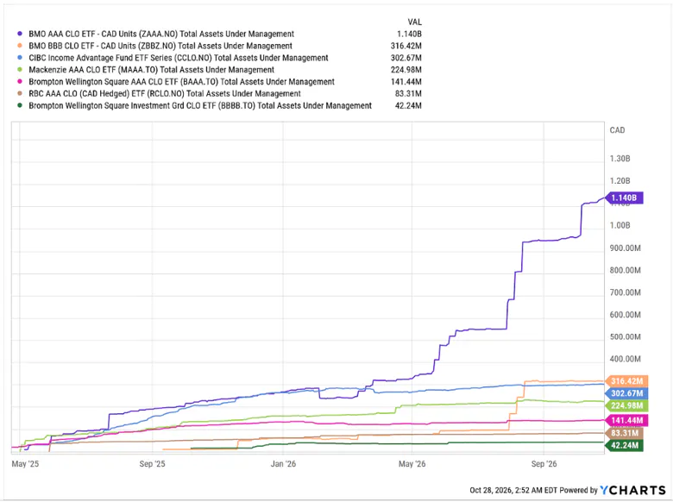This screenshot has width=673, height=502.
Task: Click the 302.67M value in legend table
Action: click(406, 58)
